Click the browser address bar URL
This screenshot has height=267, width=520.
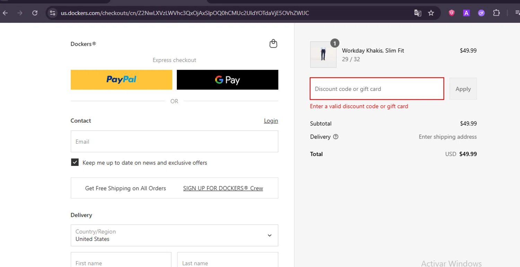[x=185, y=13]
